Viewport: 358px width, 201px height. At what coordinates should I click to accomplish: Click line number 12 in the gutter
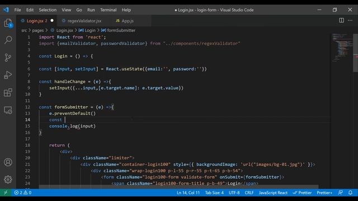(27, 107)
